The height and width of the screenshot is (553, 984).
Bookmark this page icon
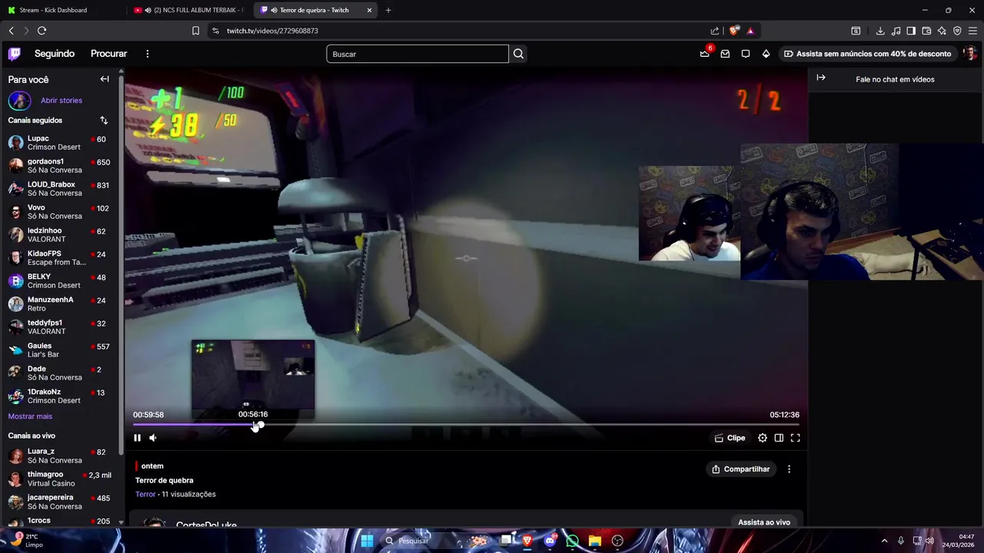point(195,31)
